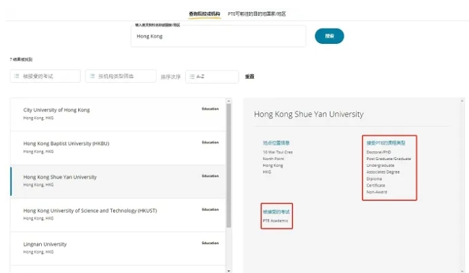Select Hong Kong University of Science and Technology
Viewport: 469px width, 273px height.
118,215
